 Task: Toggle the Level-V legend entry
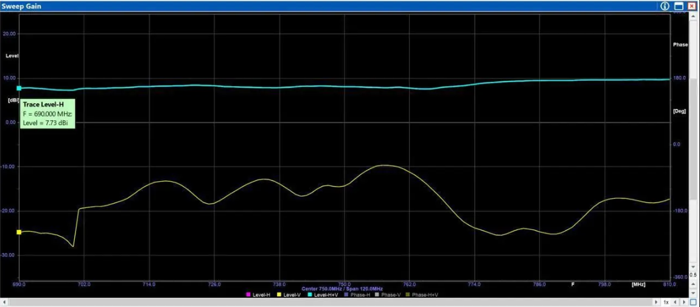(x=289, y=295)
